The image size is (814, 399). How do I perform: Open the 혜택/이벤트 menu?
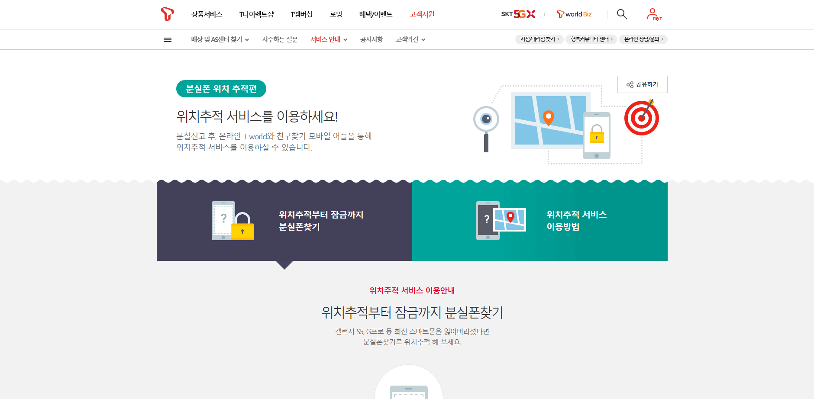376,14
